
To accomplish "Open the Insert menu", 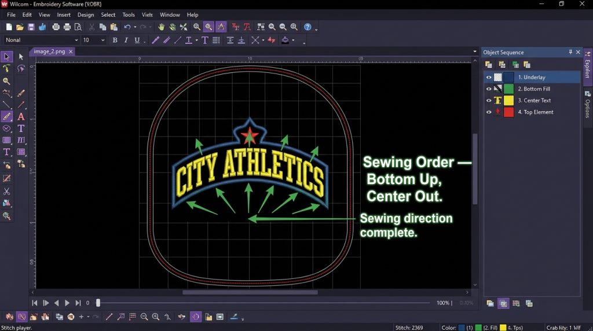I will point(64,14).
